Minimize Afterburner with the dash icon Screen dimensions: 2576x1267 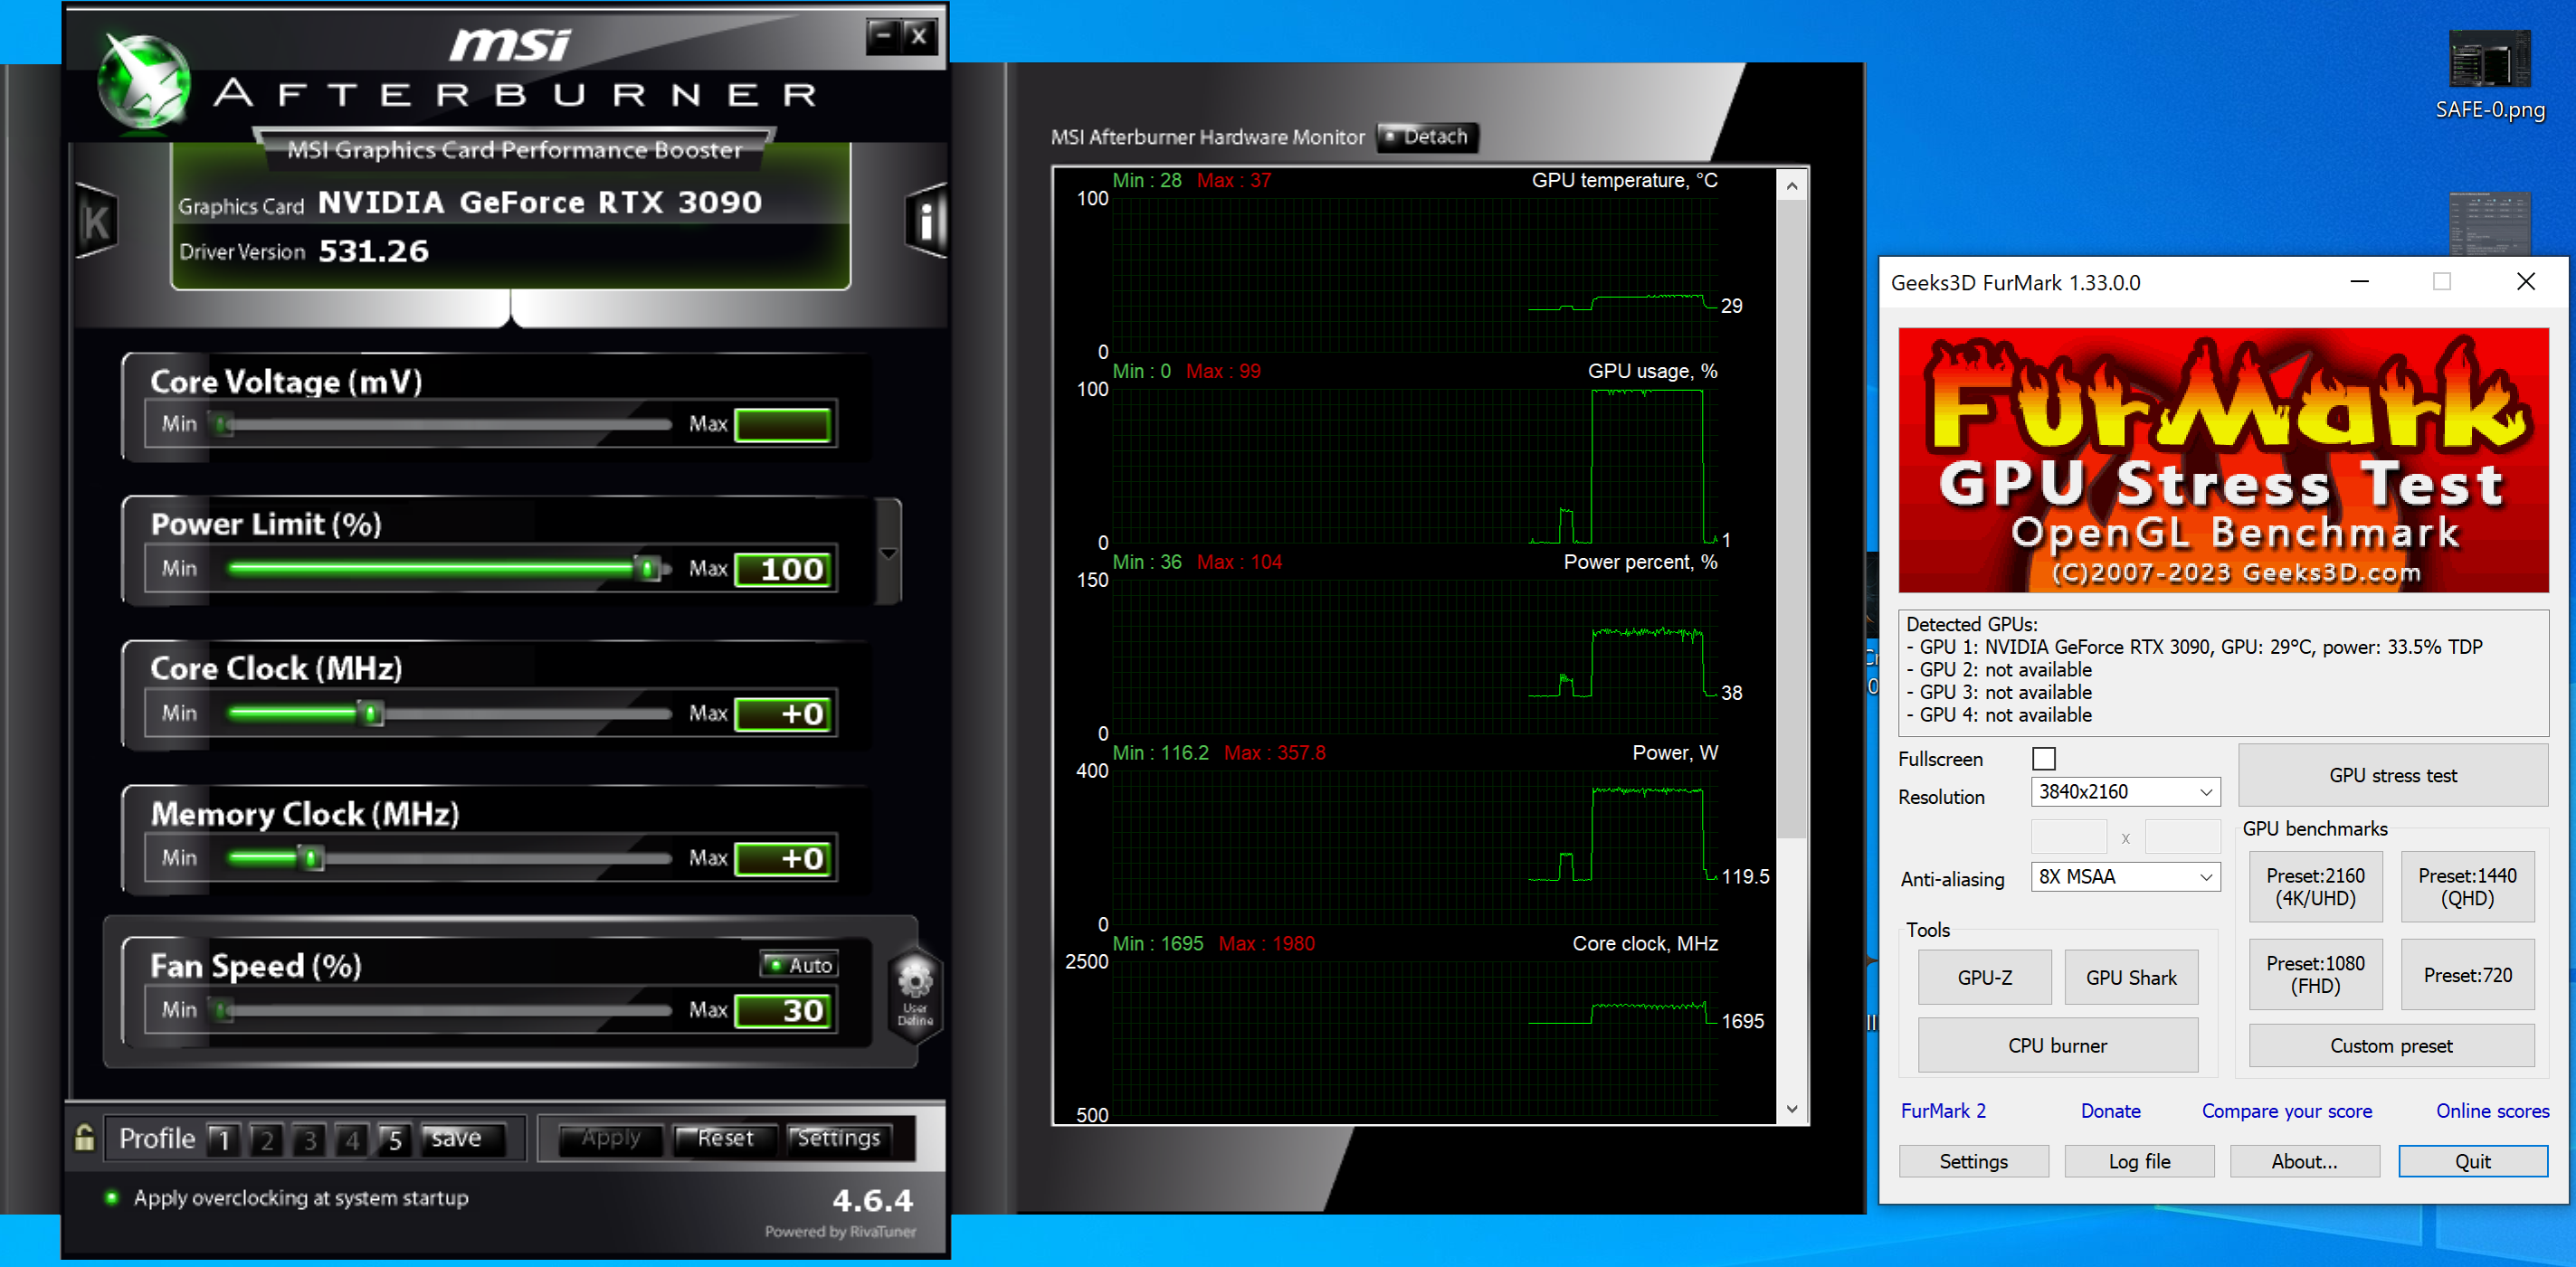883,37
